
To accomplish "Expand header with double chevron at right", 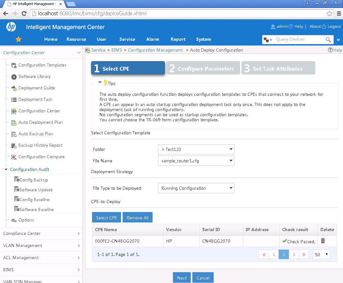I will click(x=339, y=39).
